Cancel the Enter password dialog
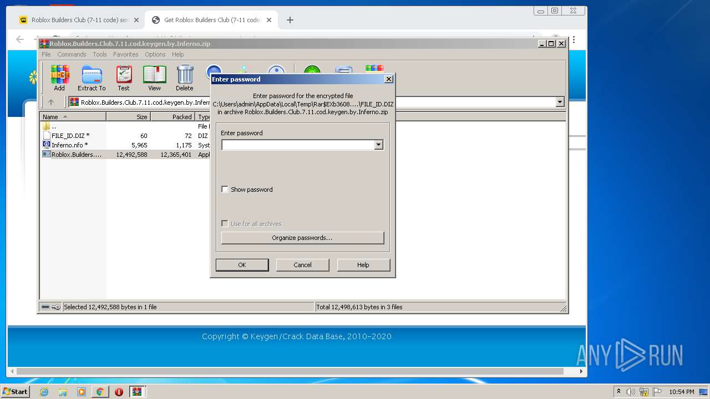Screen dimensions: 710x399 click(x=302, y=265)
